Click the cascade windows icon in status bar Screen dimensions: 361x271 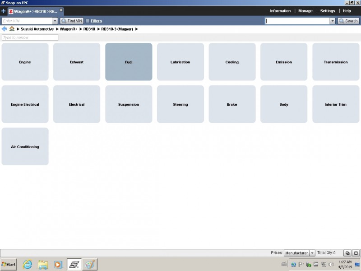pos(347,253)
